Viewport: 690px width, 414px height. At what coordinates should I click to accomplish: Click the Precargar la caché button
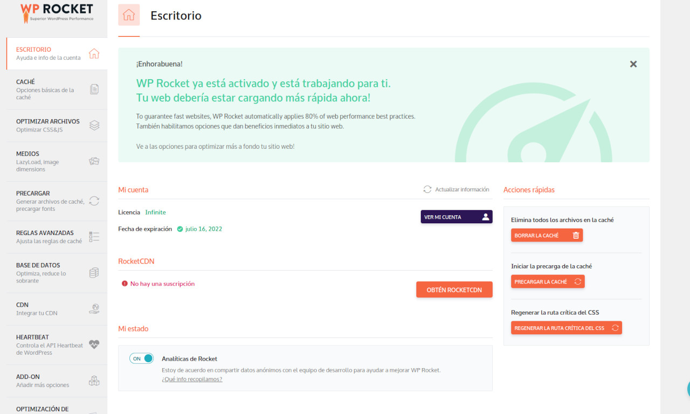coord(548,281)
